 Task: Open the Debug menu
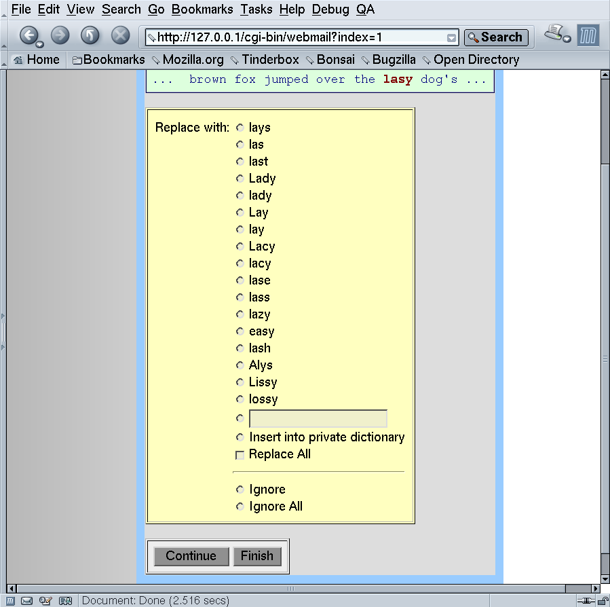(330, 10)
